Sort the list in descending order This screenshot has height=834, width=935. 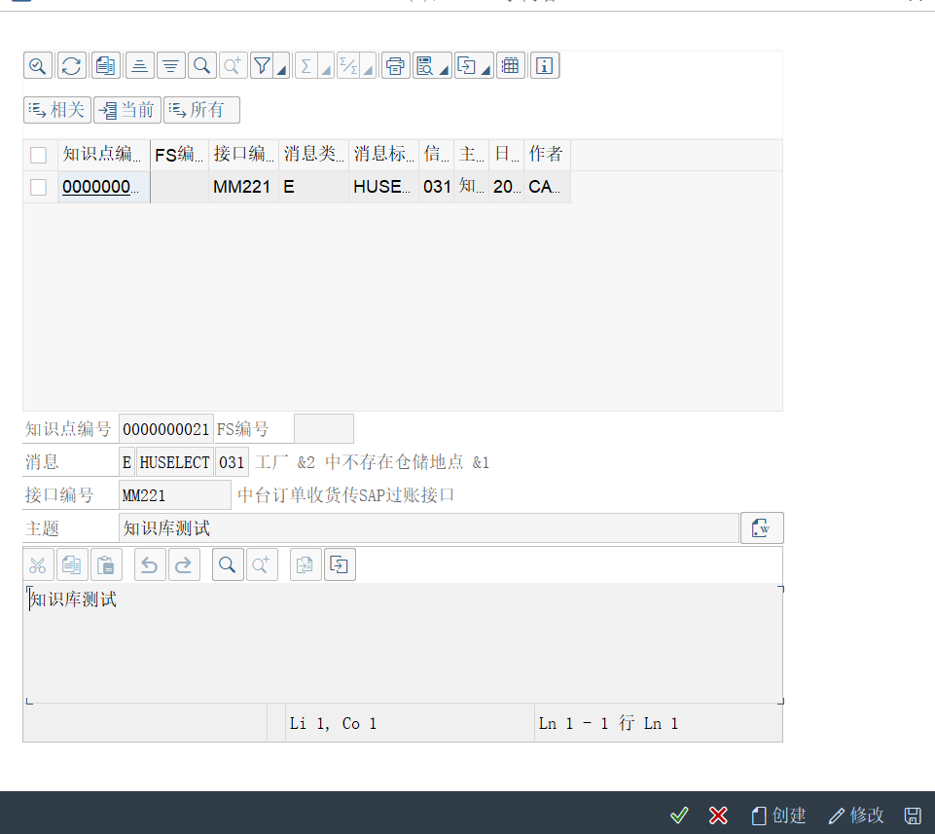click(x=171, y=65)
